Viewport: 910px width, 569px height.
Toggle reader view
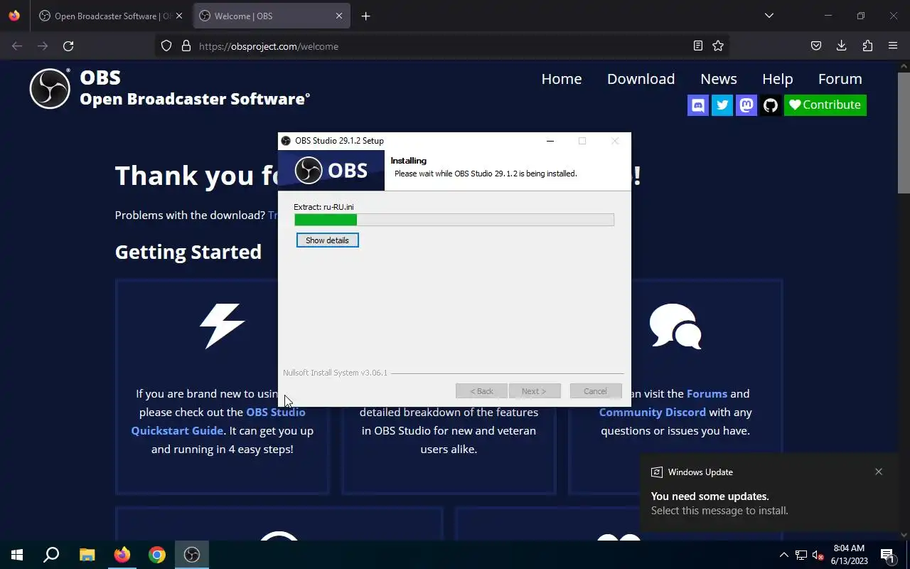point(698,46)
